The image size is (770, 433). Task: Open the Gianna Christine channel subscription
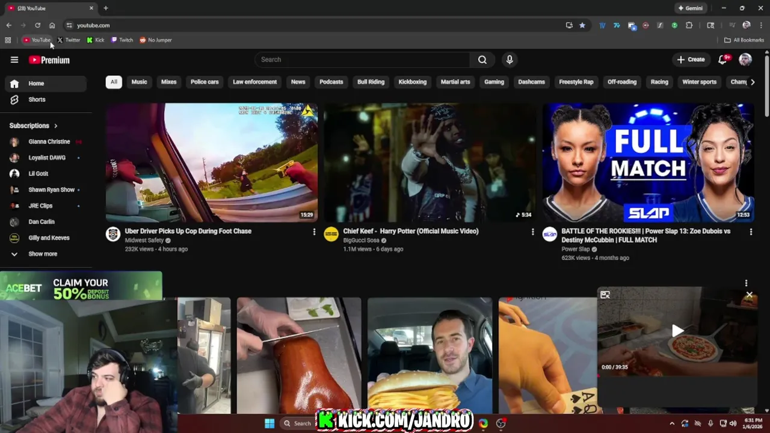pos(46,141)
